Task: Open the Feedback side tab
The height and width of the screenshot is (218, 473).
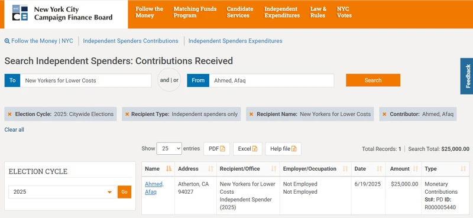Action: pos(467,76)
